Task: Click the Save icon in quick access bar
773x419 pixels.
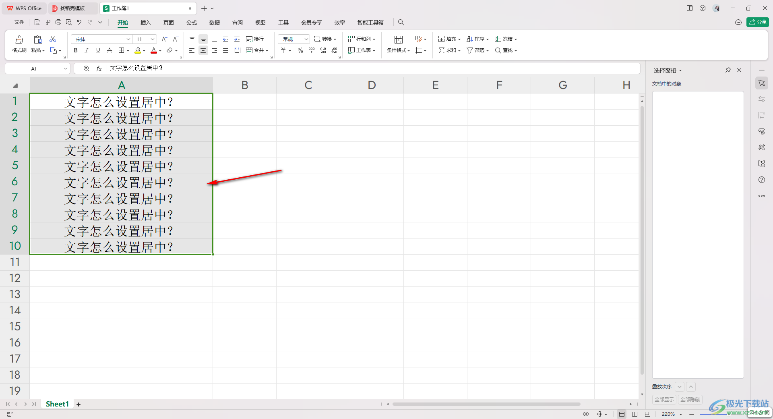Action: click(37, 22)
